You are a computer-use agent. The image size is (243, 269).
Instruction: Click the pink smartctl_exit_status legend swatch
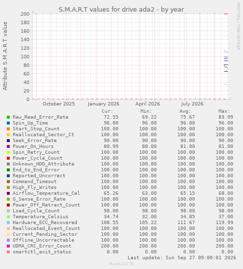pos(8,252)
